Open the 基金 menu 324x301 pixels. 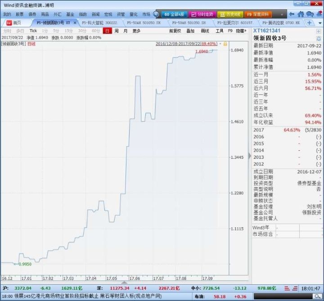(x=70, y=14)
